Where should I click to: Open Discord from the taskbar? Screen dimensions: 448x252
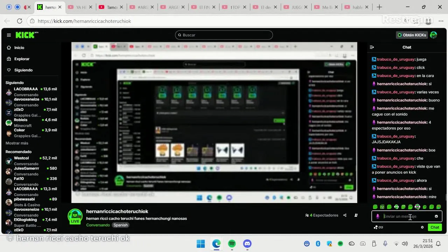247,244
